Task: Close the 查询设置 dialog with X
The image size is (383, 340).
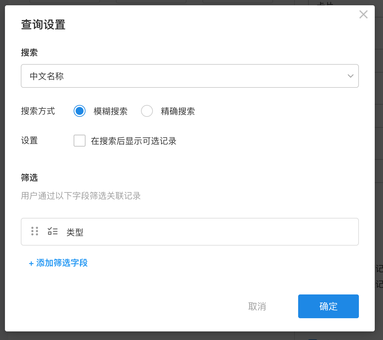Action: 363,15
